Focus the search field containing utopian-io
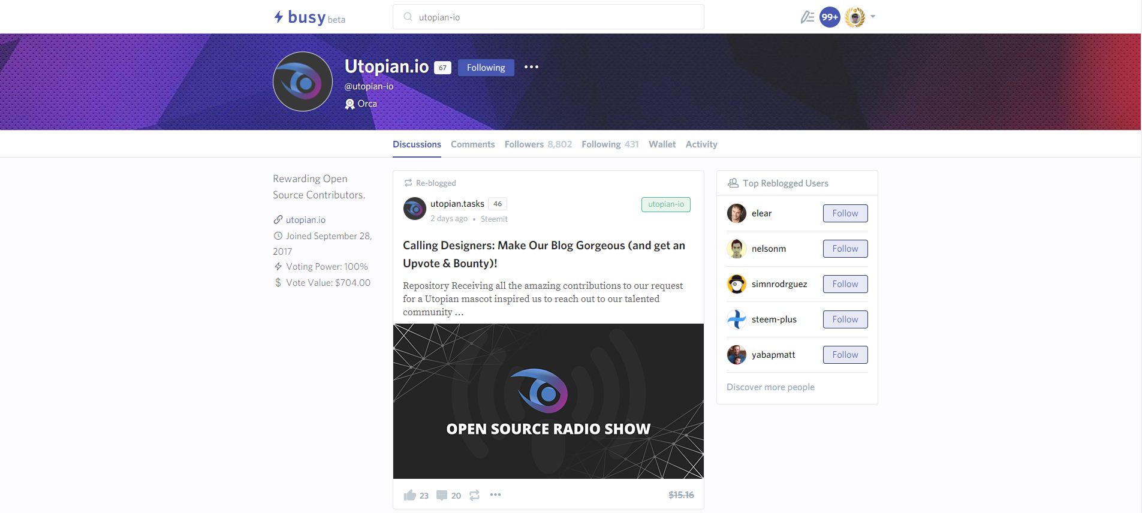Viewport: 1142px width, 513px height. point(548,17)
